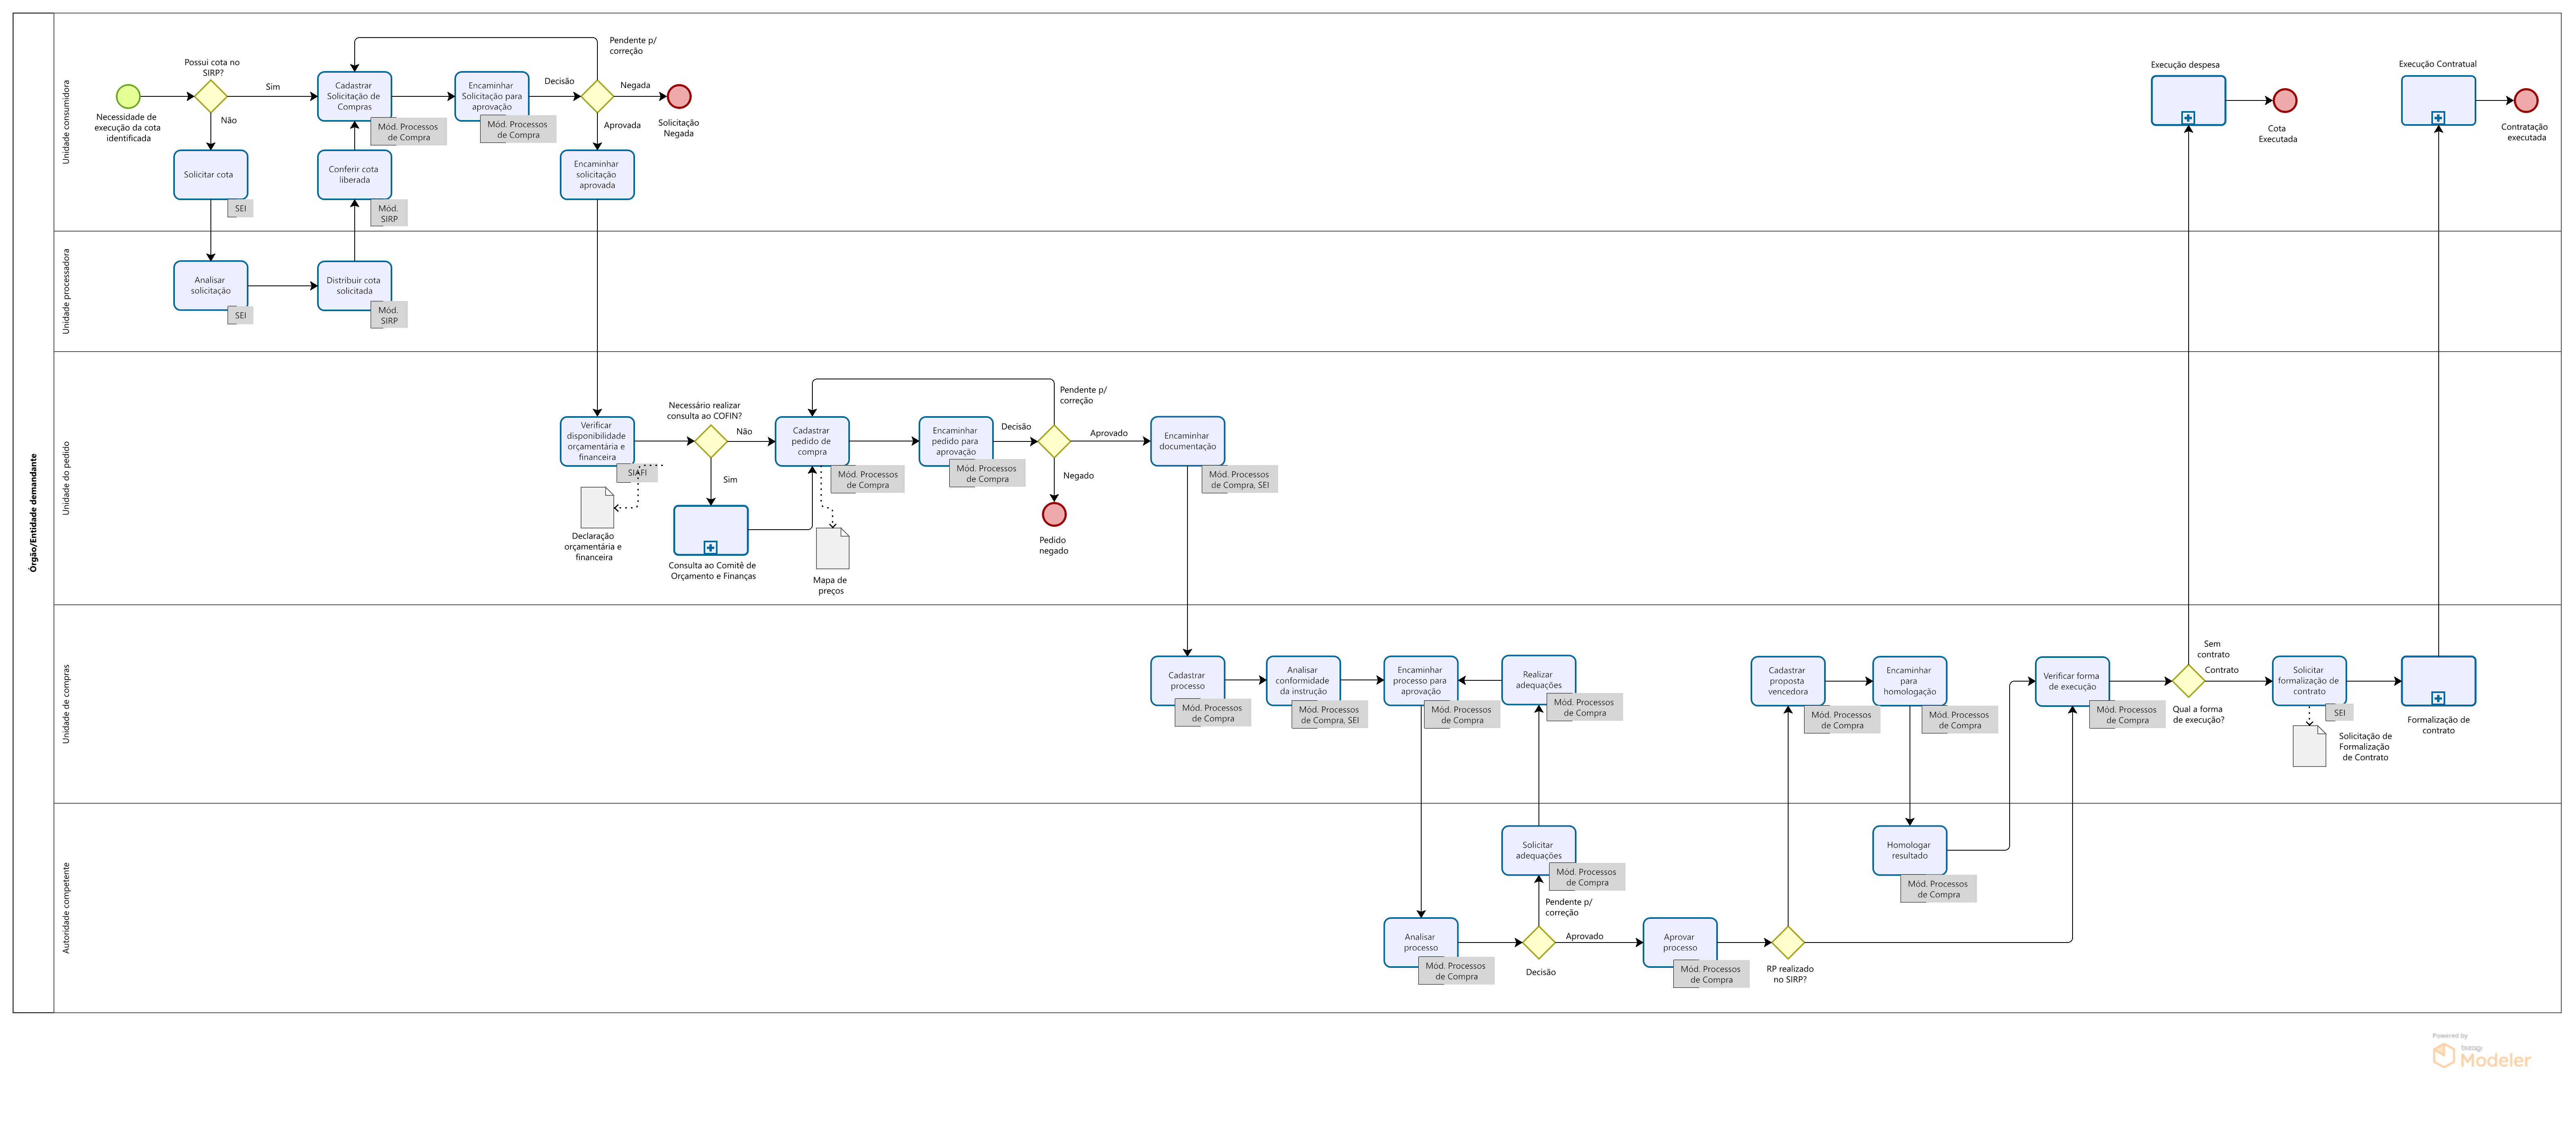Click the 'Autoridade competente' lane label
This screenshot has width=2576, height=1132.
coord(66,907)
